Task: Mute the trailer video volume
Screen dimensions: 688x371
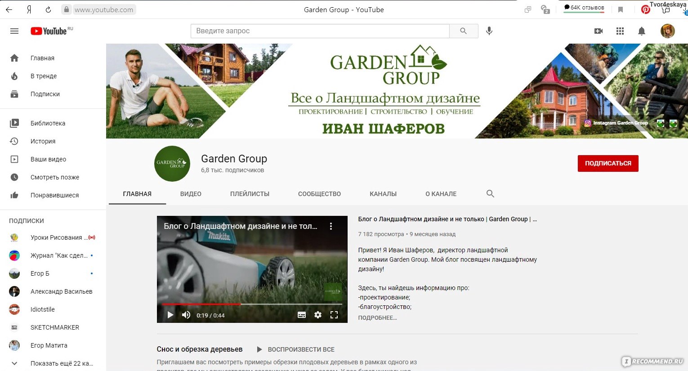Action: tap(186, 315)
